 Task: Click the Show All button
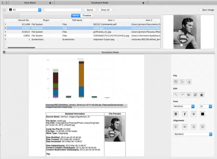point(105,10)
